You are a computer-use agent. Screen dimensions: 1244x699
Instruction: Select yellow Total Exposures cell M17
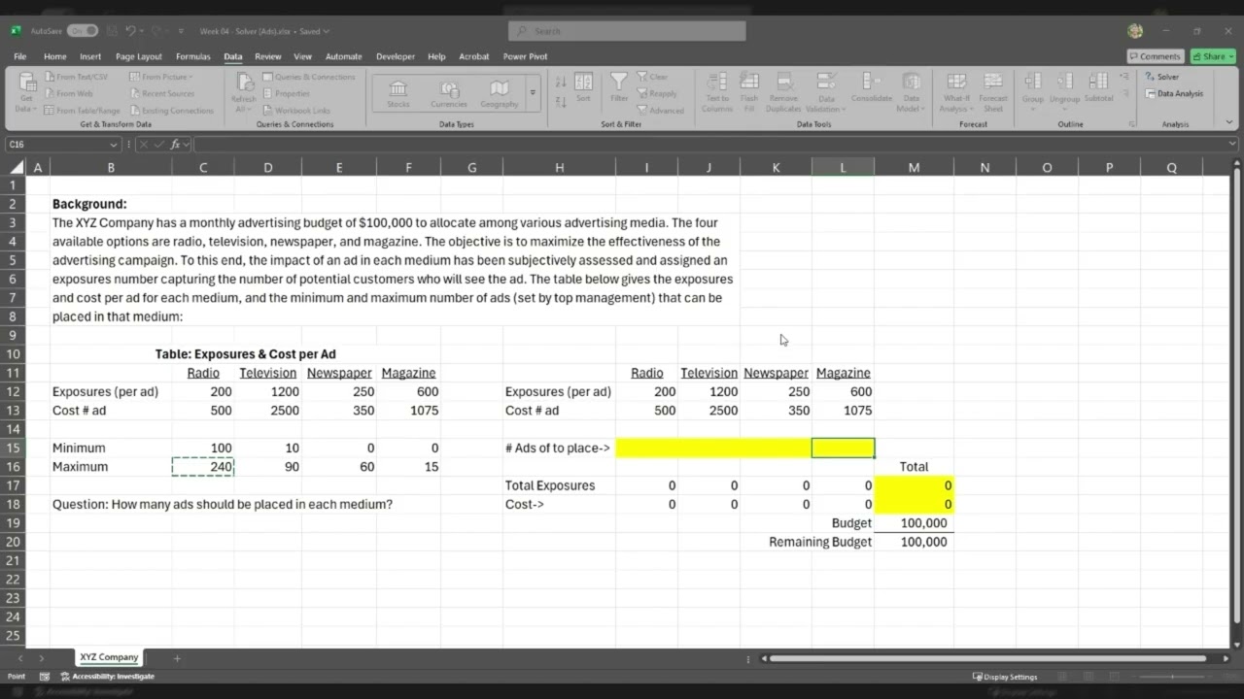pos(914,485)
